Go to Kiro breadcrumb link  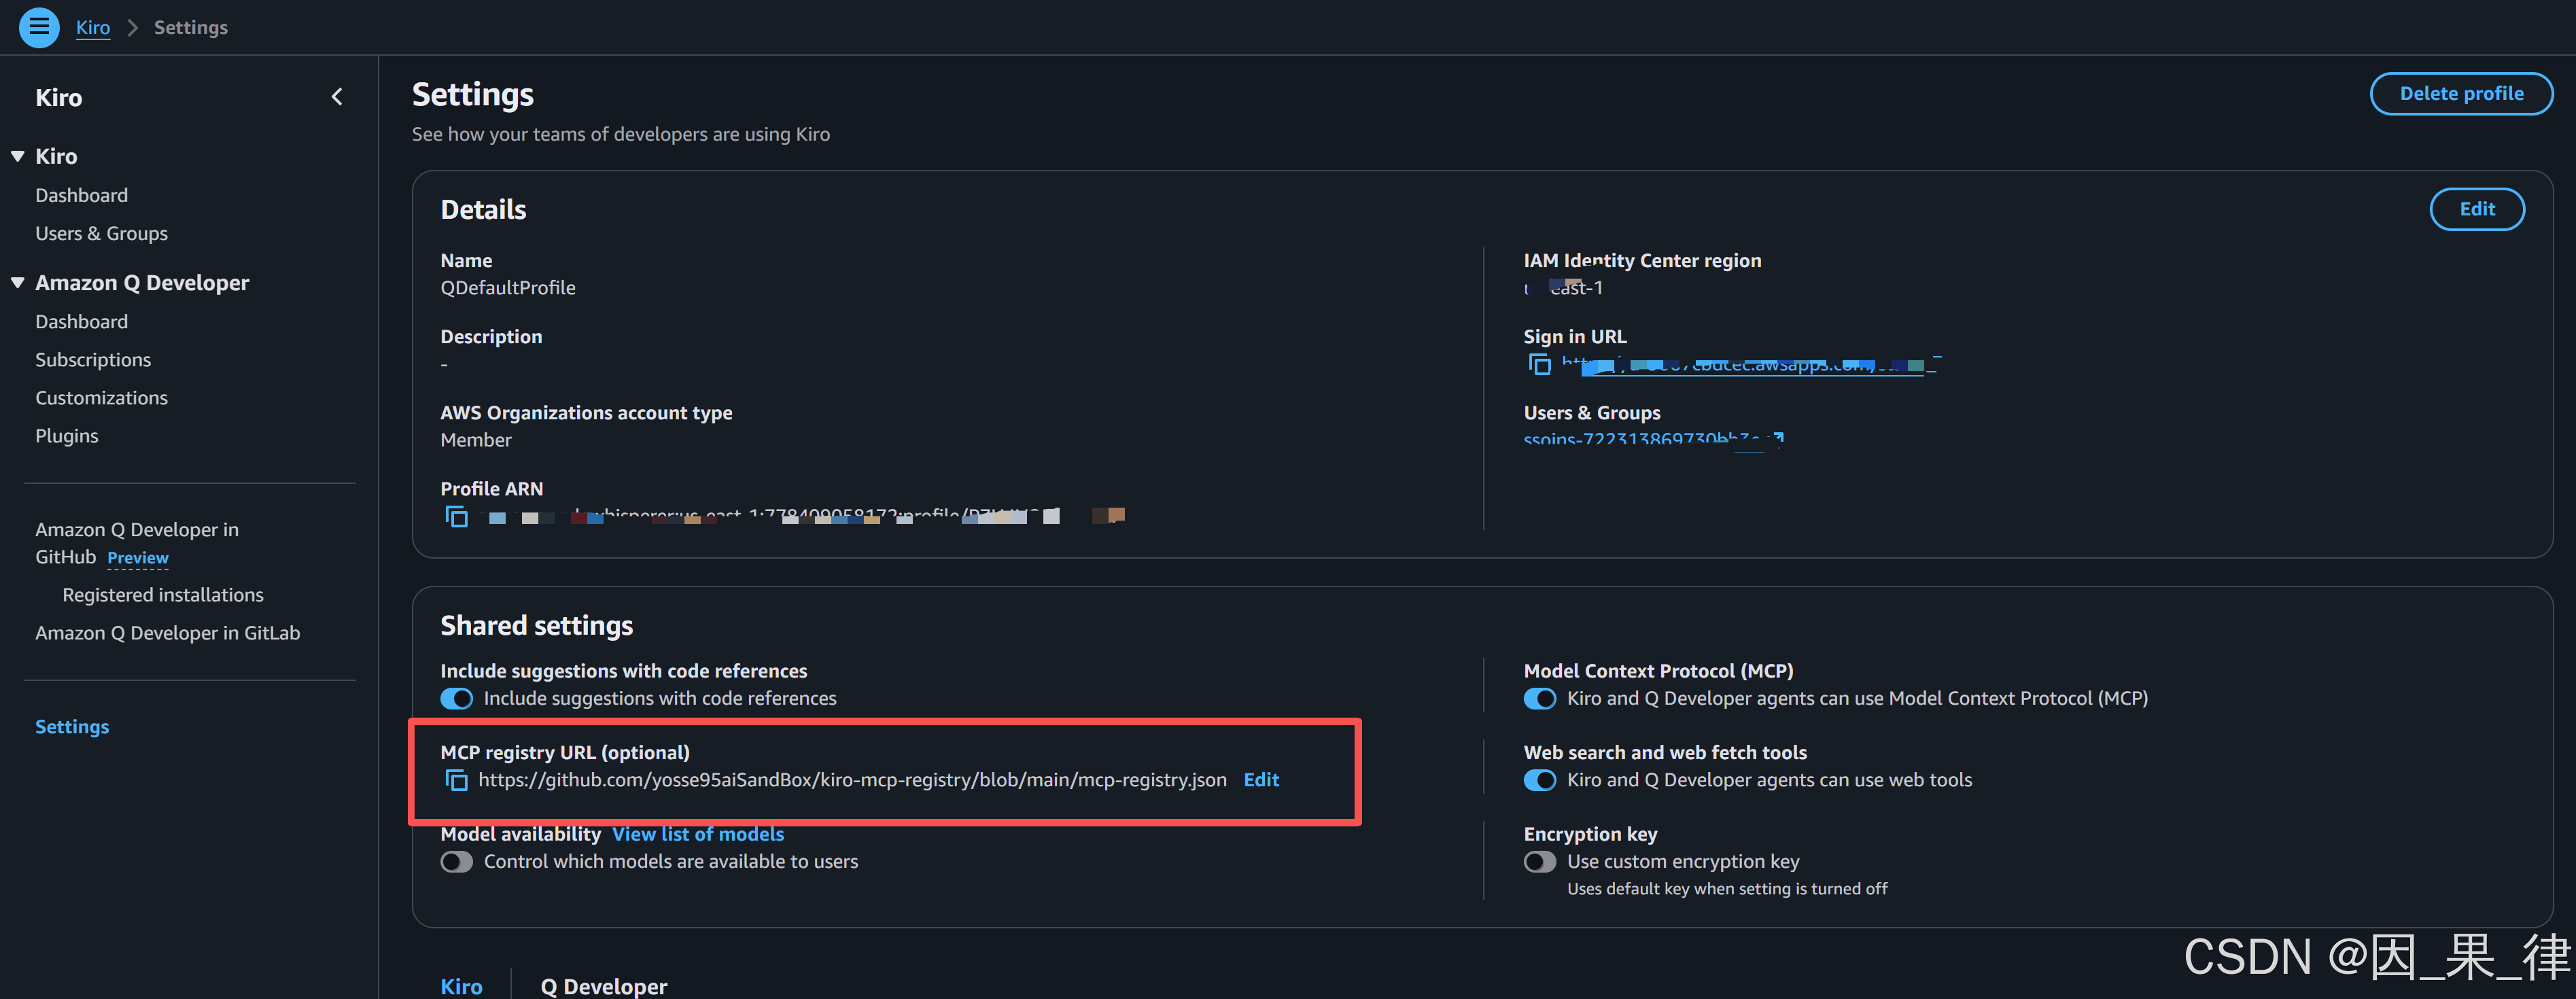click(93, 27)
